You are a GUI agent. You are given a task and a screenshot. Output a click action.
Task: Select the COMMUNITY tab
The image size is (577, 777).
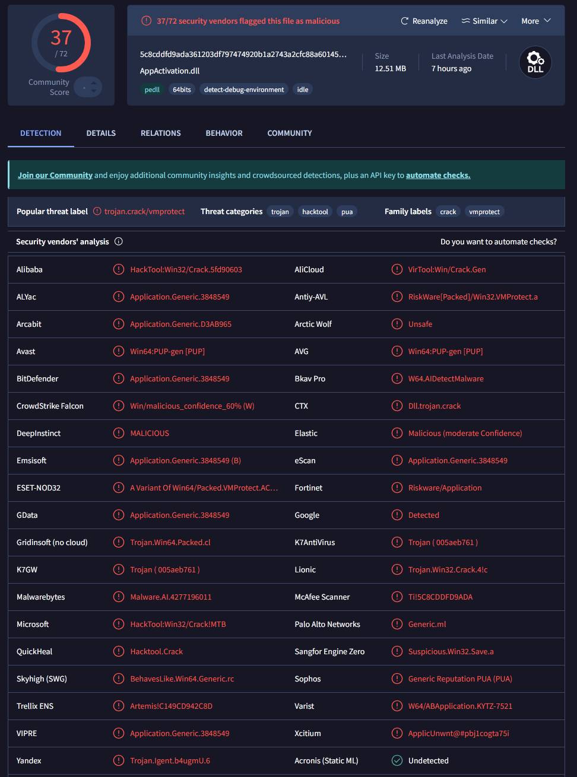click(290, 133)
